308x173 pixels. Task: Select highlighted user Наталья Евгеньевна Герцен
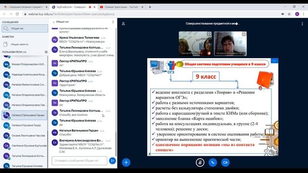coord(25,115)
